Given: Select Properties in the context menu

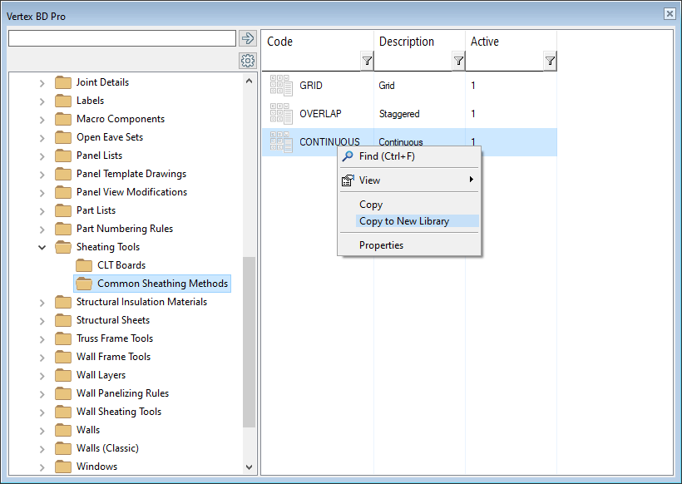Looking at the screenshot, I should point(381,245).
